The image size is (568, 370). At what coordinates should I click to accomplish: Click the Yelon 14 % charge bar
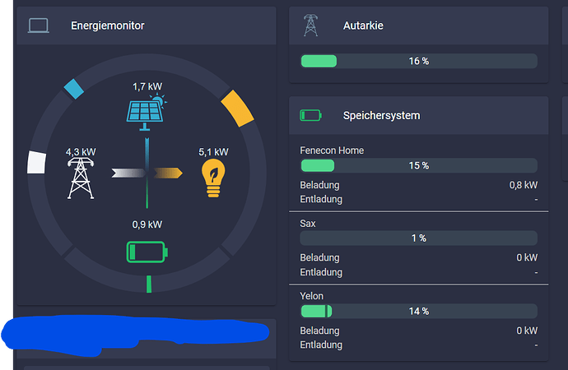418,311
